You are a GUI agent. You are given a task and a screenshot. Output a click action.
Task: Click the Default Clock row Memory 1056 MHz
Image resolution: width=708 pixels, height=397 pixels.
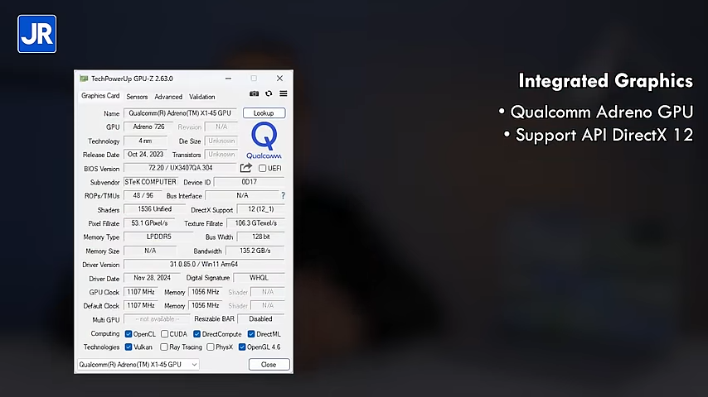206,305
